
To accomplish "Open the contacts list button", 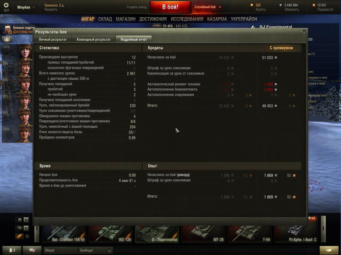I will (12, 250).
